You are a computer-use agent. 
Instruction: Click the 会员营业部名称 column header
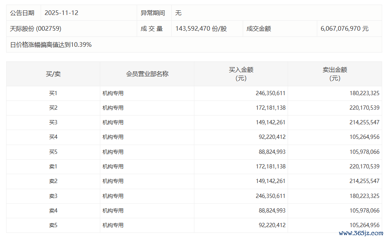click(x=147, y=74)
